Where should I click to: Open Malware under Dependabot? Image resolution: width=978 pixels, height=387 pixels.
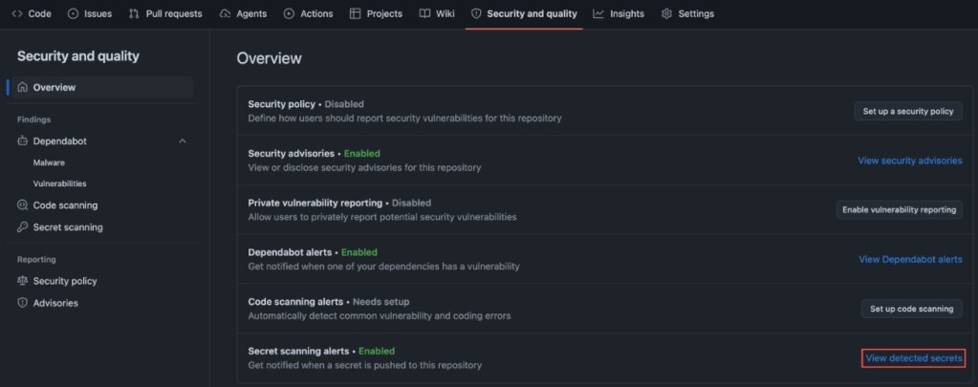point(50,162)
